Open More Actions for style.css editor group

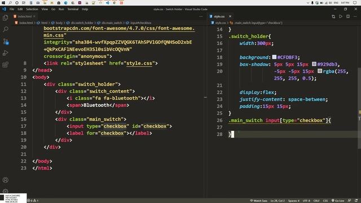click(355, 16)
